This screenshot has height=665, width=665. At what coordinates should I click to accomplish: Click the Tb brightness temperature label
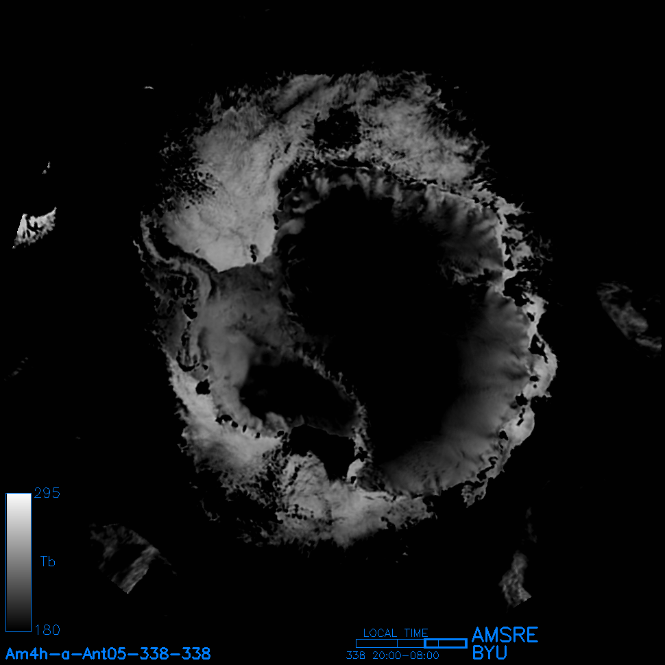[x=48, y=562]
